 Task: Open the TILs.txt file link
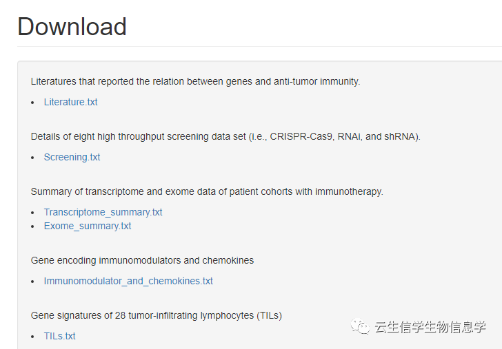pos(59,336)
